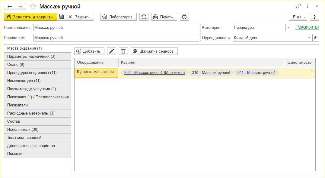Click the trash delete icon

coord(123,51)
